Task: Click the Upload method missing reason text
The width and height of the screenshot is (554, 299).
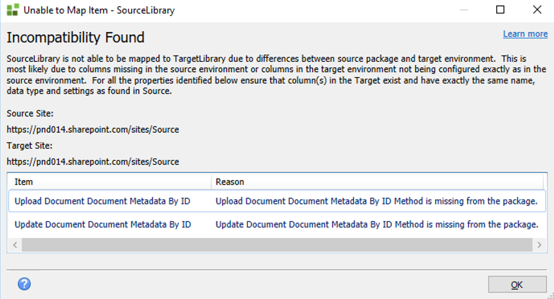Action: pyautogui.click(x=376, y=201)
